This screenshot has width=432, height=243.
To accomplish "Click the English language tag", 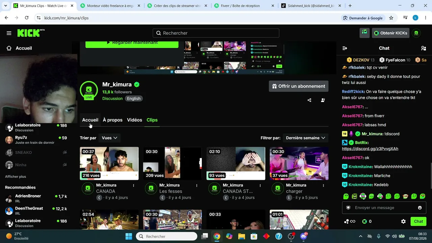I will pyautogui.click(x=134, y=99).
